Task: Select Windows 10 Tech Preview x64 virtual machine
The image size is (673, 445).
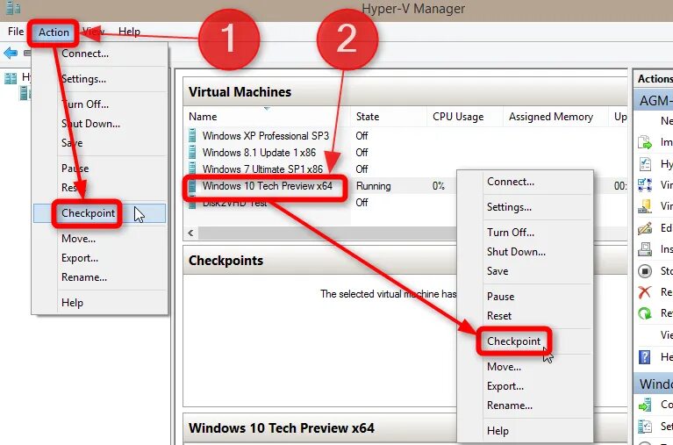Action: (x=267, y=186)
